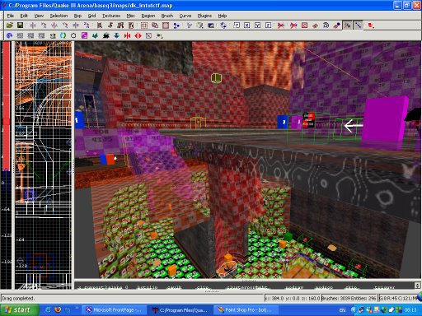Click the taskbar clock showing 08:13
Image resolution: width=422 pixels, height=316 pixels.
410,310
